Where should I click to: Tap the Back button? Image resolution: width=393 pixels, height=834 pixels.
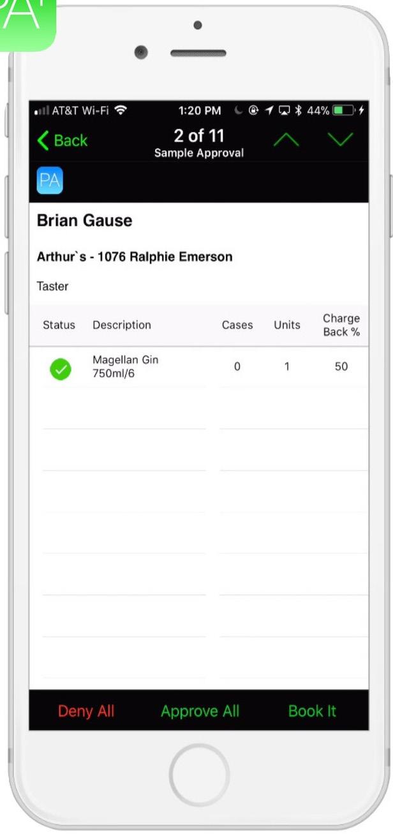pos(63,140)
